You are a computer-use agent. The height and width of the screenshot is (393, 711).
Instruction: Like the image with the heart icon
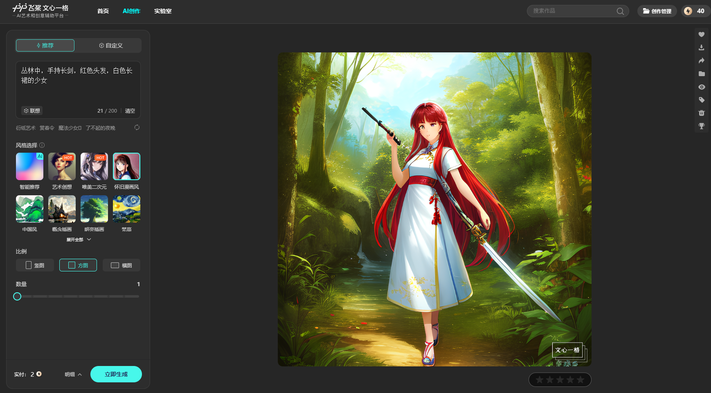click(x=701, y=34)
